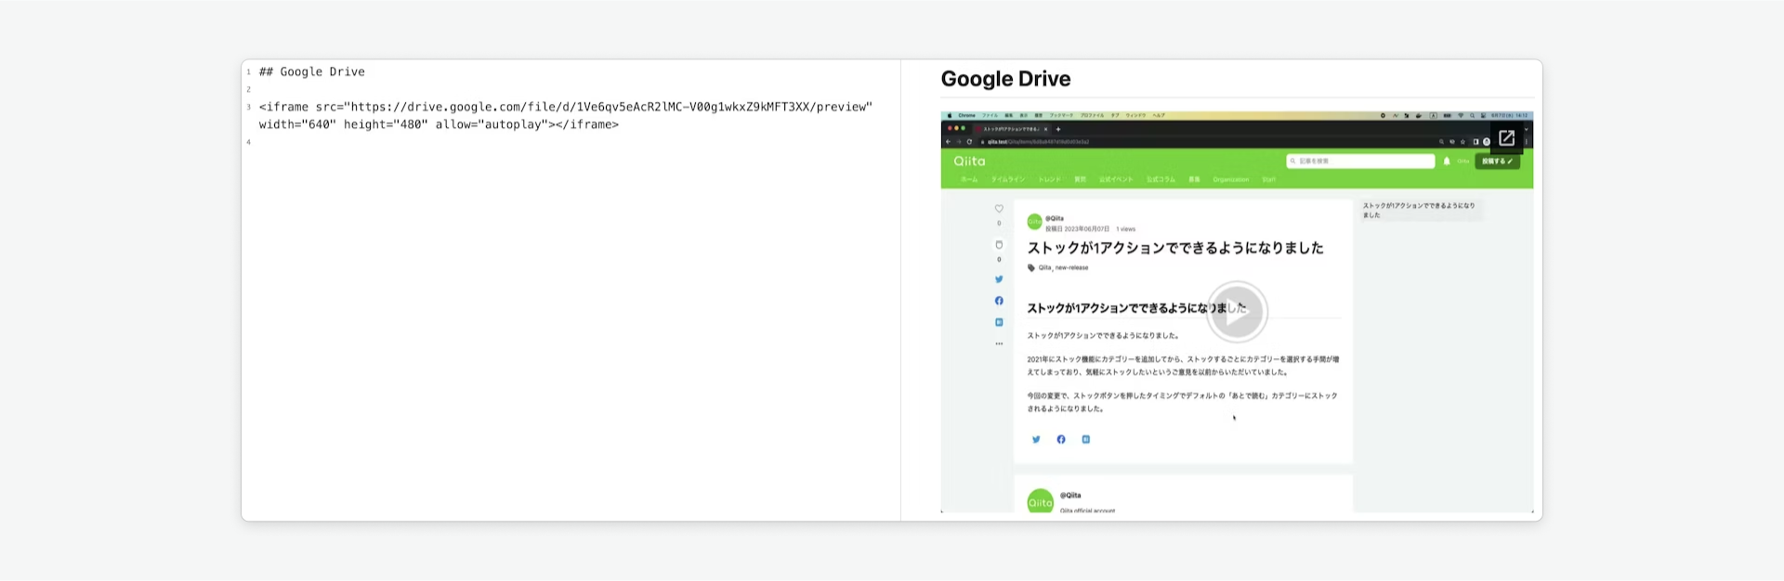Click the browser back arrow in the video
1784x581 pixels.
[x=948, y=142]
